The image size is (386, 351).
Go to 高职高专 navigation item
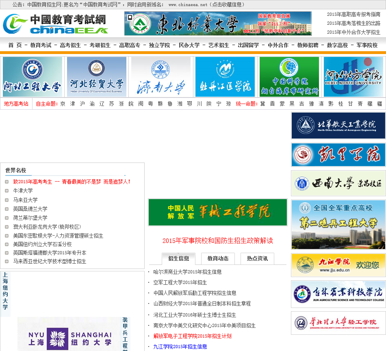pos(130,45)
